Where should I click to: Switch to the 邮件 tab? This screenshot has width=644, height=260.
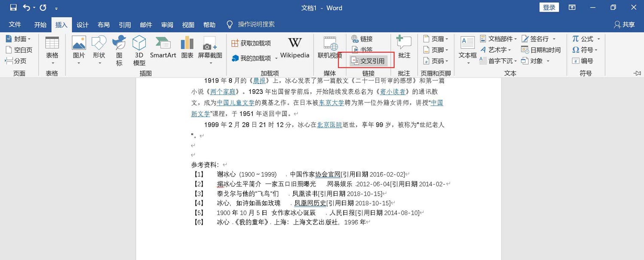click(x=146, y=25)
